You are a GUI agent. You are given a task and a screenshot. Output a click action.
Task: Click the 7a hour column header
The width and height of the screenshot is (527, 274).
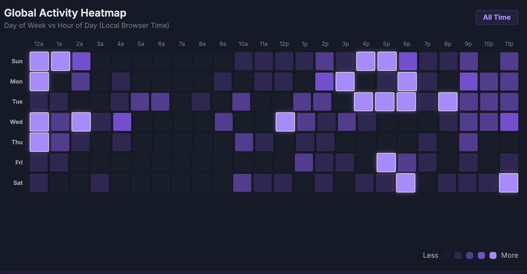point(182,44)
